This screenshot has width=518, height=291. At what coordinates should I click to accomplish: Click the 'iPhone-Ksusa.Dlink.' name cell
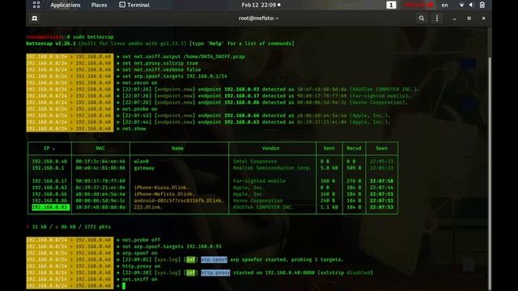[x=162, y=188]
